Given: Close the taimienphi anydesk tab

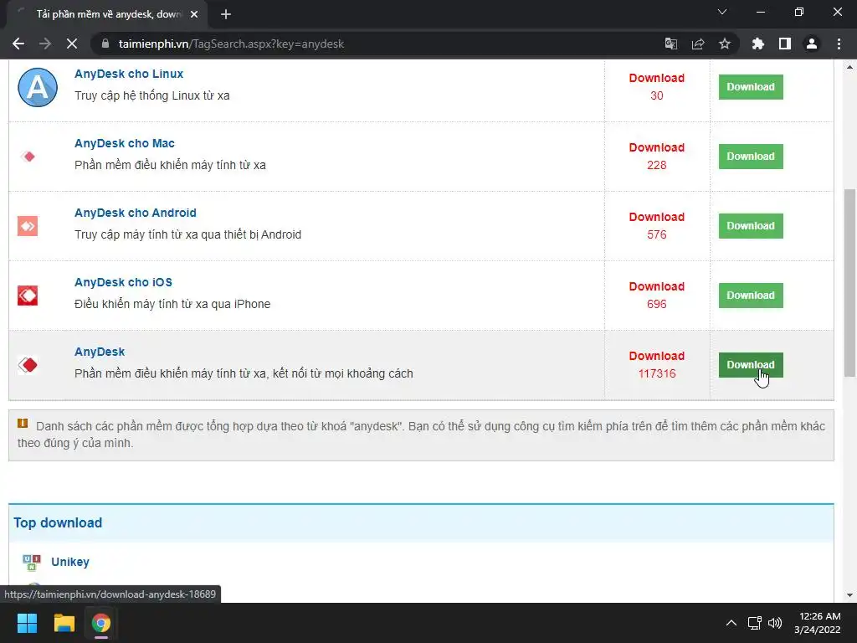Looking at the screenshot, I should point(194,14).
